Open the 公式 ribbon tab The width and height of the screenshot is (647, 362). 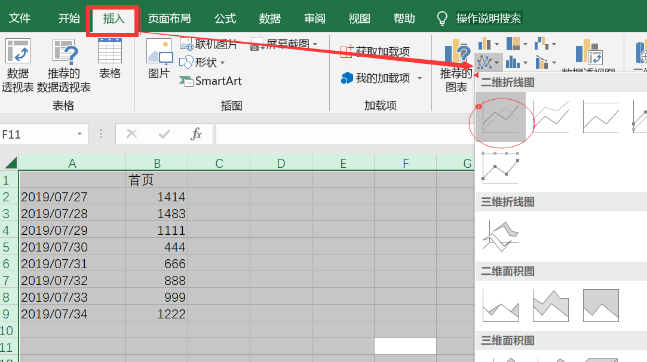(225, 18)
